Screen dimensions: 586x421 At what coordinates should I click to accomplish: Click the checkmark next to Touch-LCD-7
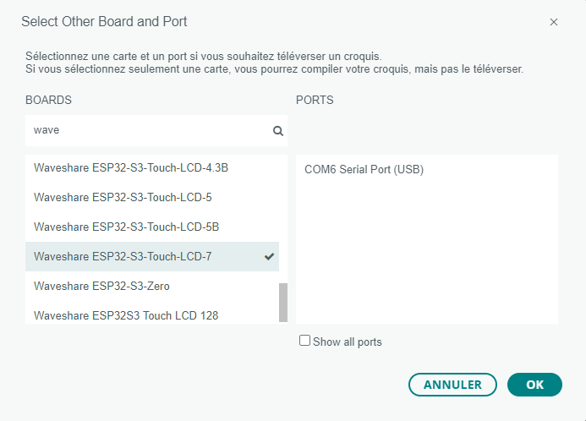click(269, 257)
